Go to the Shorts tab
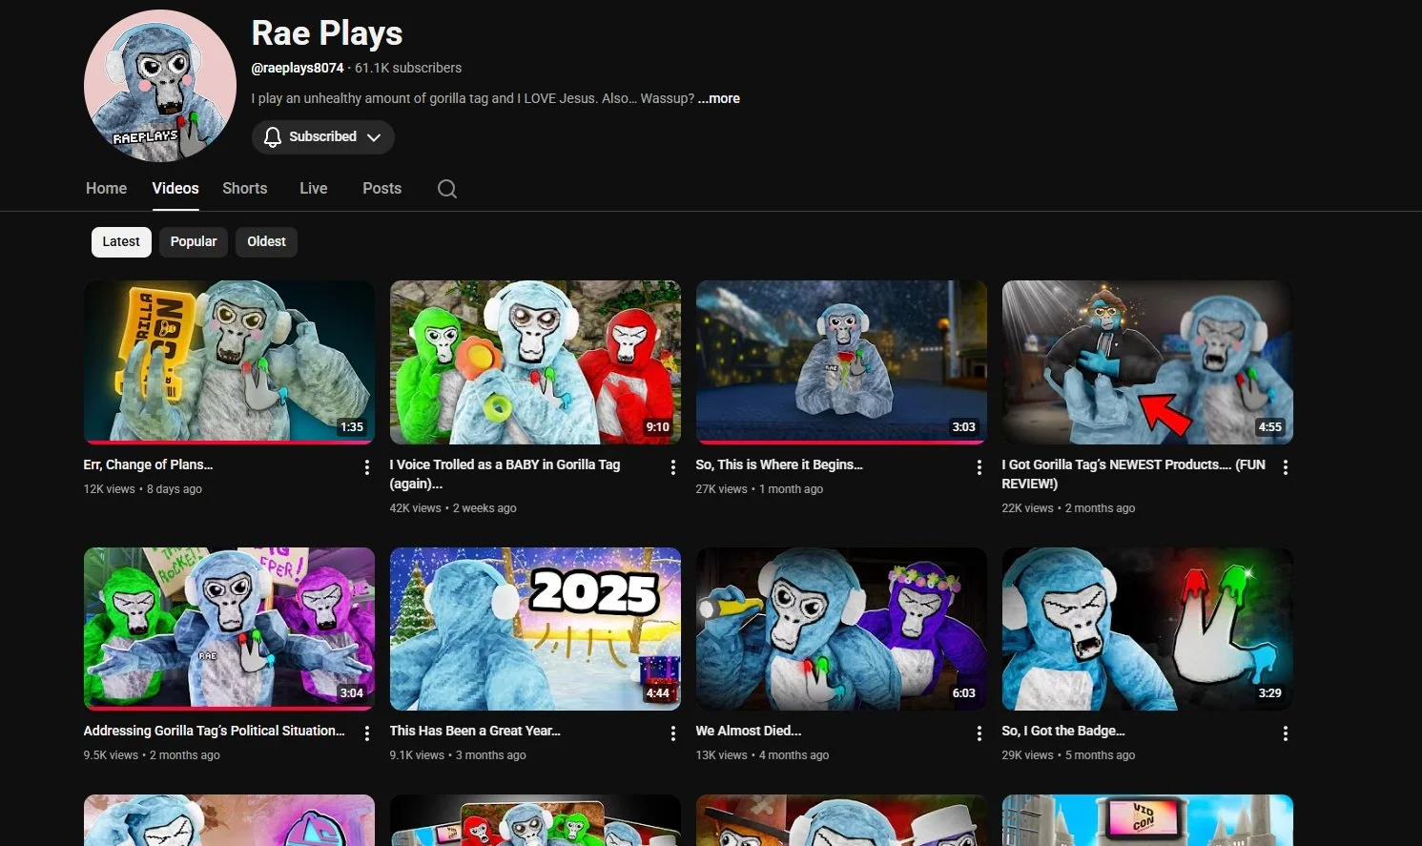Screen dimensions: 1422x846 click(245, 189)
